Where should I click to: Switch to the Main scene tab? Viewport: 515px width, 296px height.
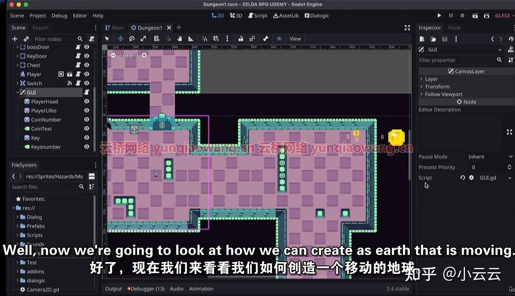click(x=115, y=28)
